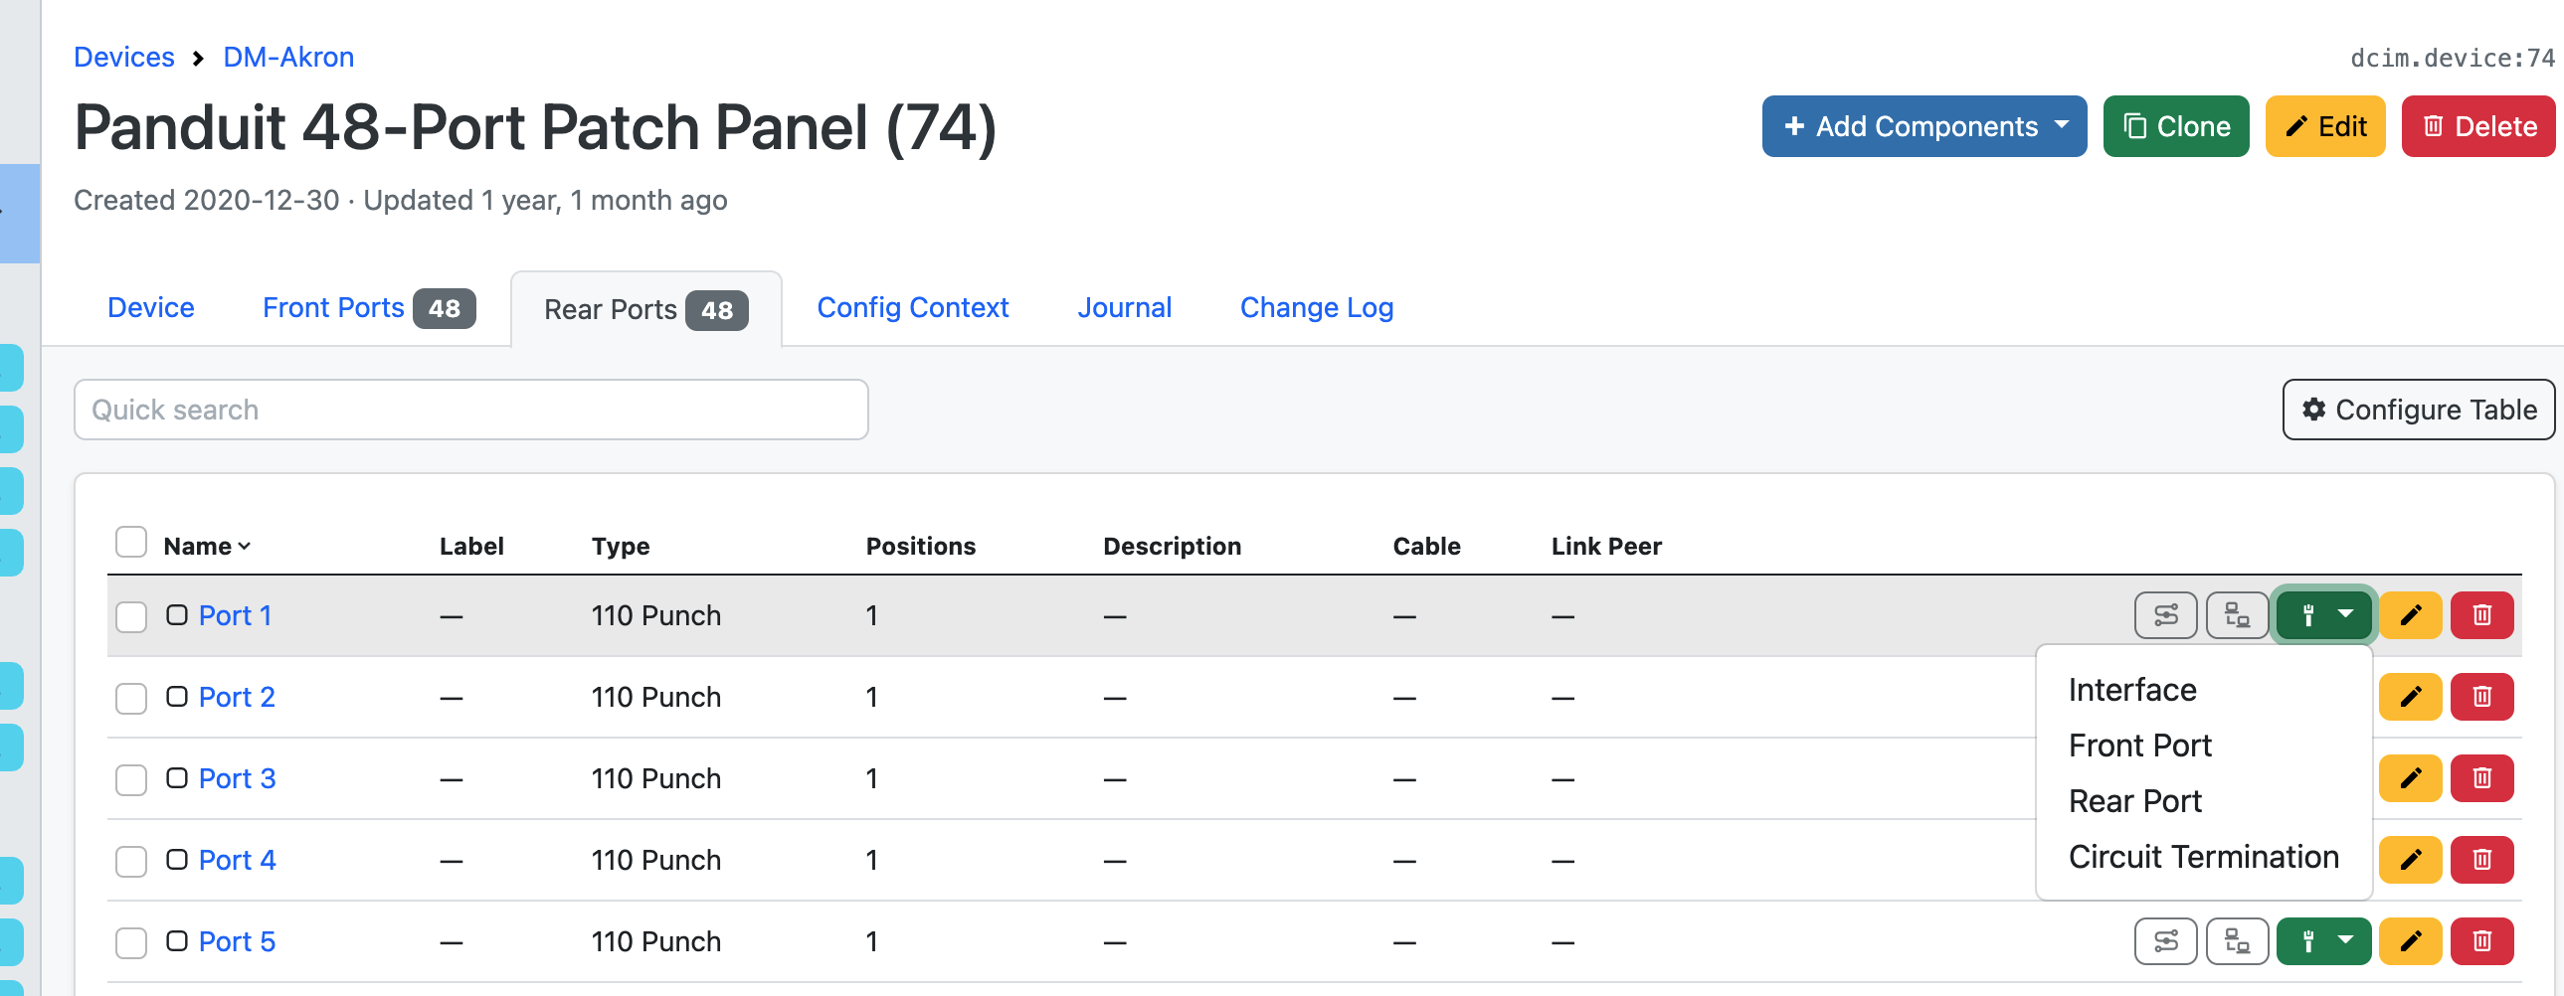This screenshot has height=996, width=2564.
Task: Follow the DM-Akron breadcrumb link
Action: pyautogui.click(x=288, y=58)
